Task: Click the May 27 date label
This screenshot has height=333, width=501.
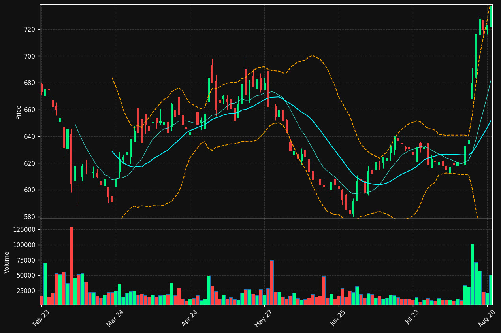Action: (264, 318)
